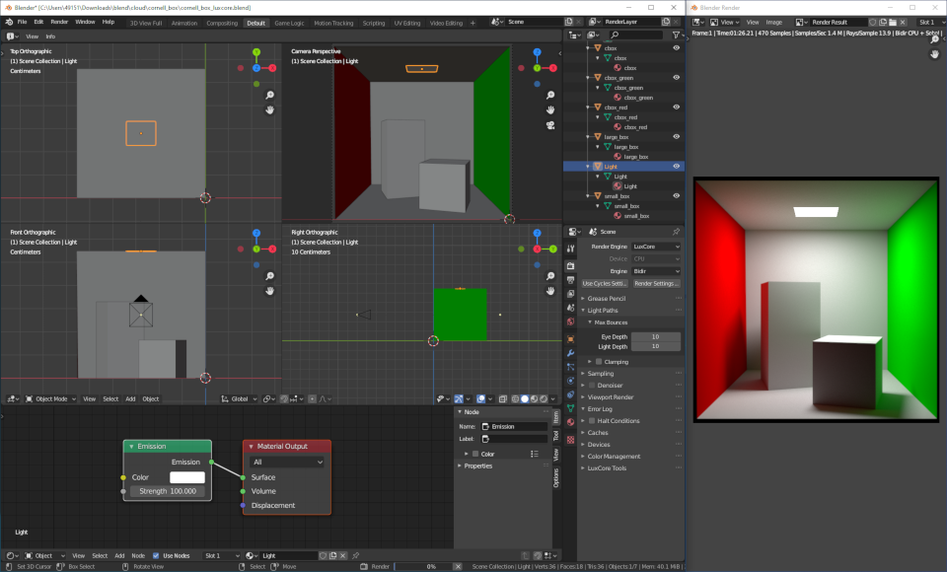Open the Modifiers wrench tab icon
The height and width of the screenshot is (572, 947).
click(571, 353)
